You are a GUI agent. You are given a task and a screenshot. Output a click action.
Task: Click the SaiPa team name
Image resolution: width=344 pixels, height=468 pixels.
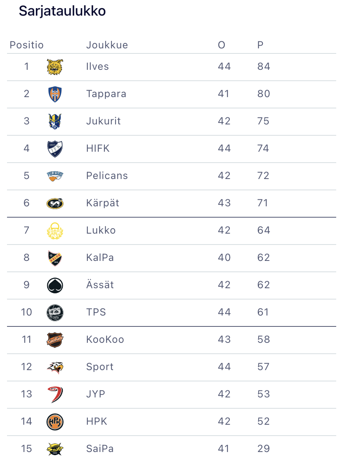100,449
